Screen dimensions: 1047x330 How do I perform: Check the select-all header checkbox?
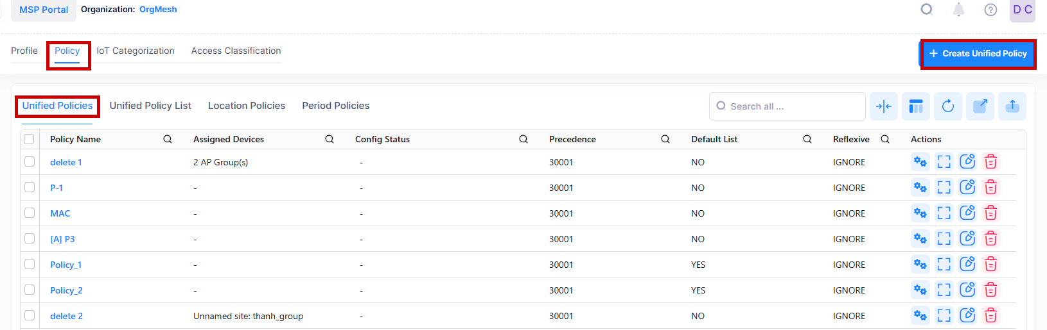[x=29, y=139]
